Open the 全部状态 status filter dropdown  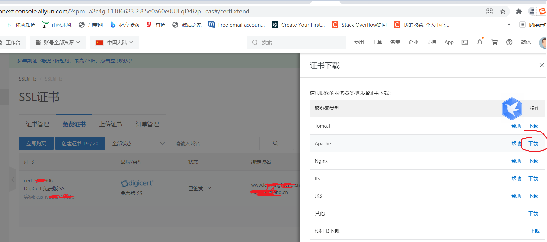coord(137,143)
